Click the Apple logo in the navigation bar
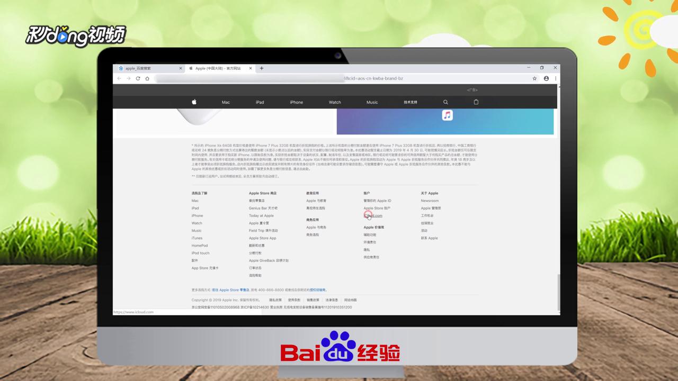This screenshot has width=678, height=381. 194,102
